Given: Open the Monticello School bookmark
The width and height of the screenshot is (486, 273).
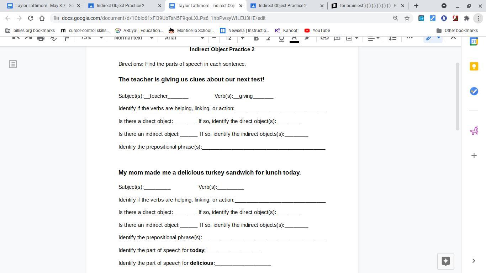Looking at the screenshot, I should [x=191, y=31].
